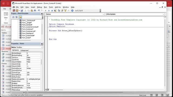This screenshot has width=173, height=97.
Task: Click inside Private Sub Notes_AfterUpdate() line
Action: [66, 30]
